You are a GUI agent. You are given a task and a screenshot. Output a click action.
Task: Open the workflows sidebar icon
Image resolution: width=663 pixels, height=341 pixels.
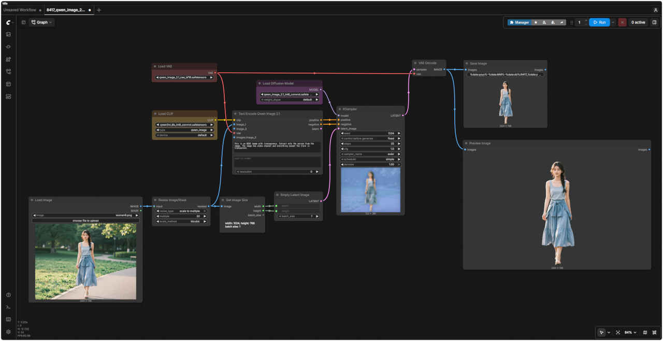pos(8,72)
